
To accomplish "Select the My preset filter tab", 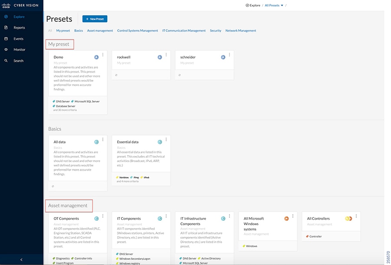I will (63, 31).
